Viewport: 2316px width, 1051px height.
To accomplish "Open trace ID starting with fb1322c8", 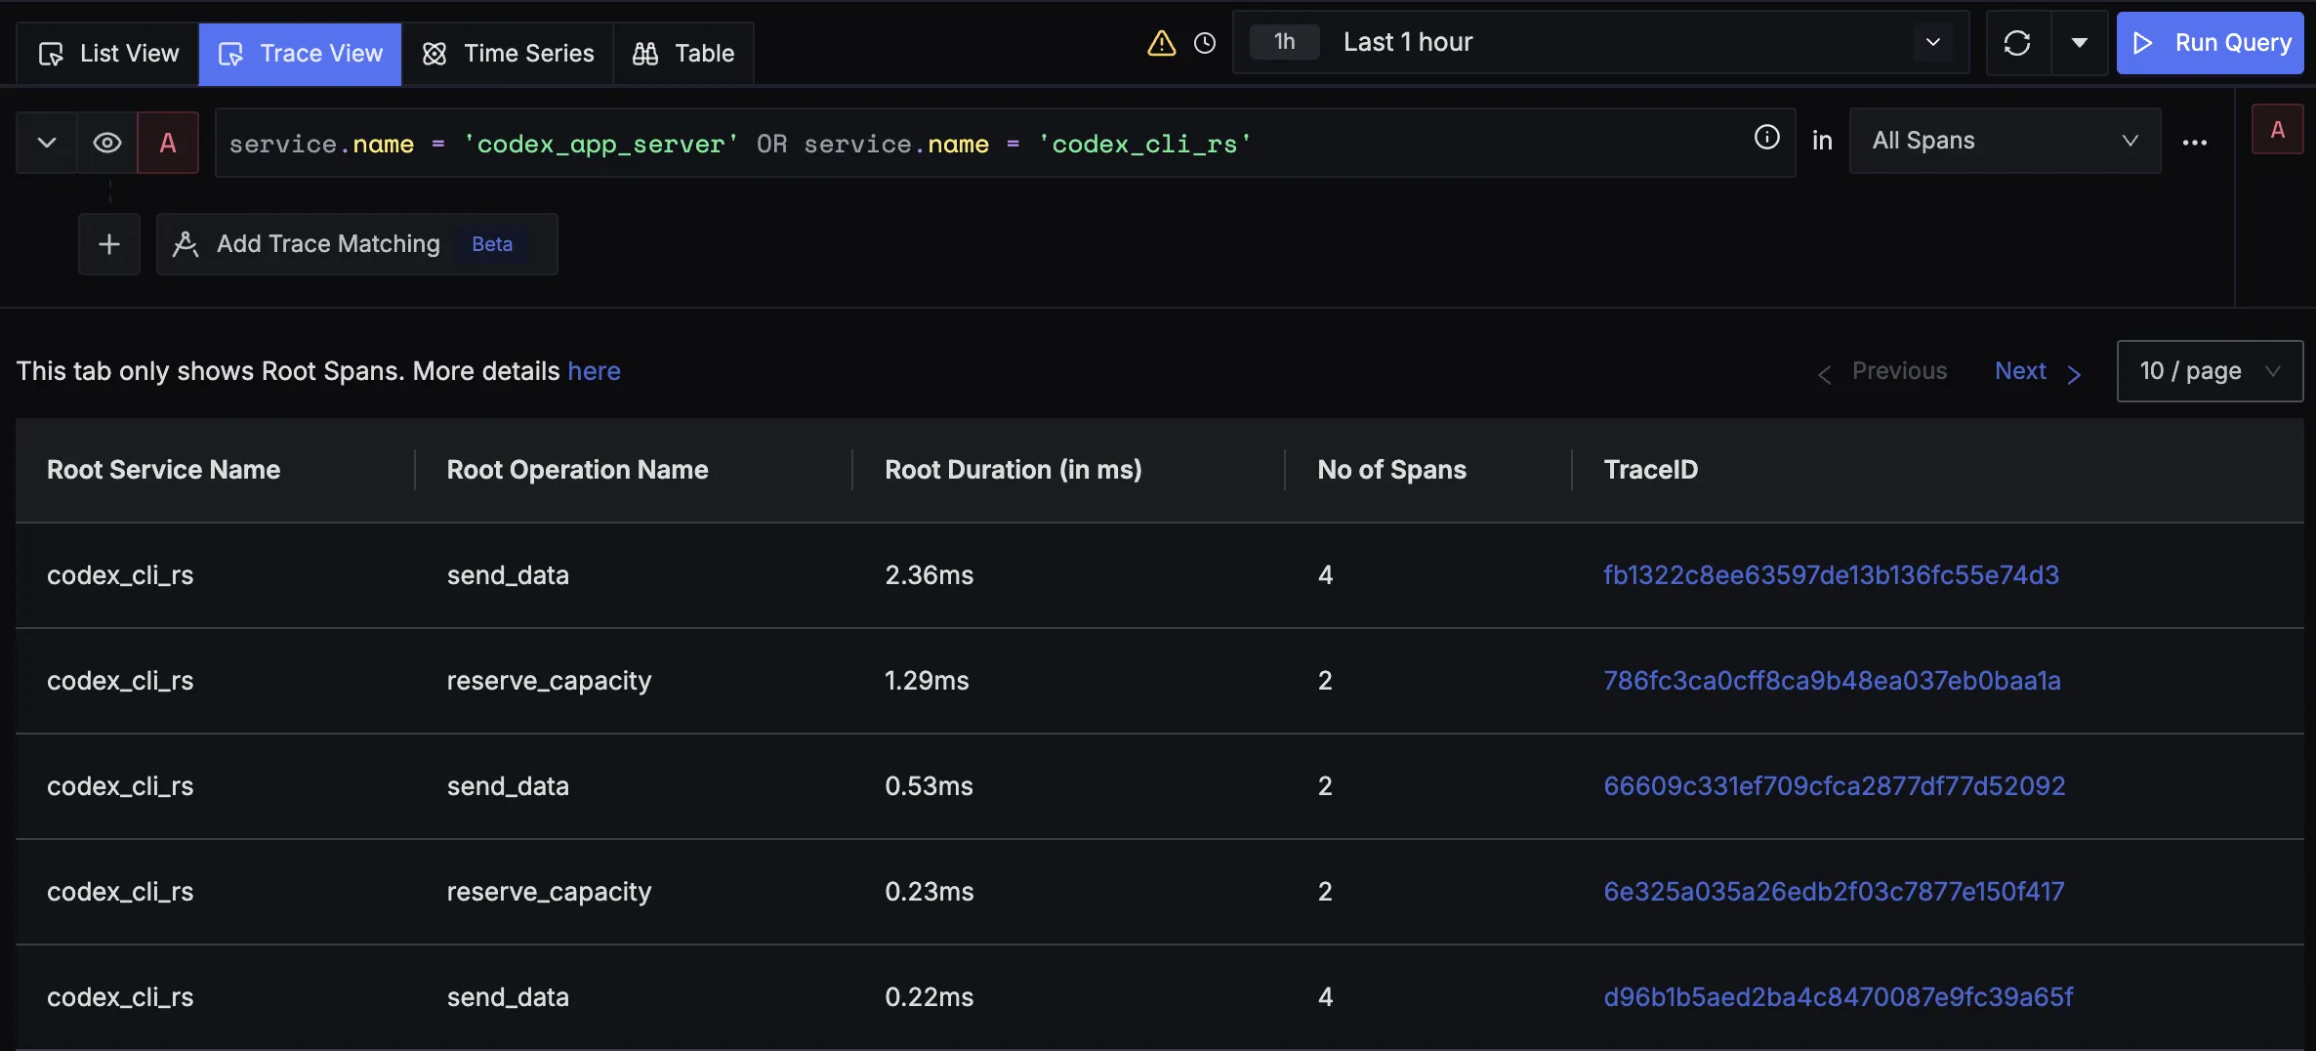I will [x=1831, y=575].
